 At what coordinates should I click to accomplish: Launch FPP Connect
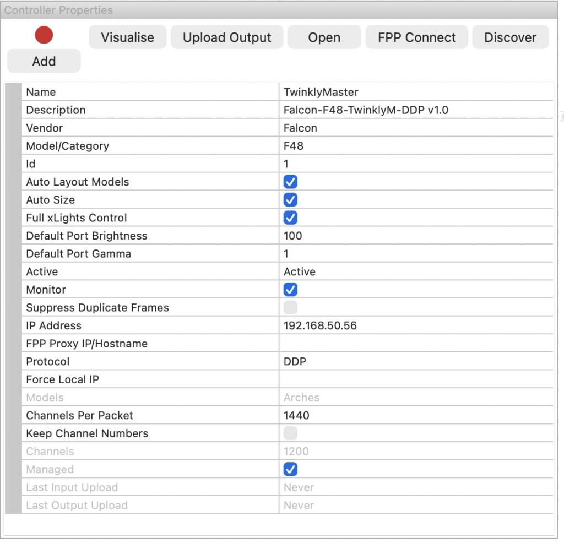(416, 37)
